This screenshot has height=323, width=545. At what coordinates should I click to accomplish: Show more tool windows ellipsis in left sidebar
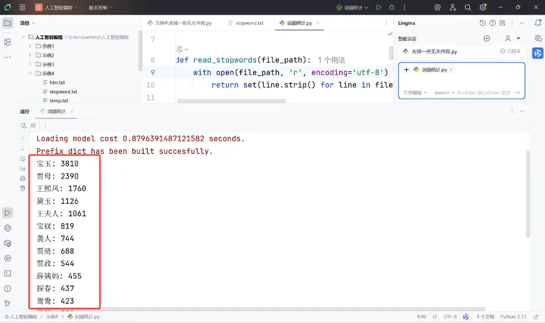click(8, 57)
